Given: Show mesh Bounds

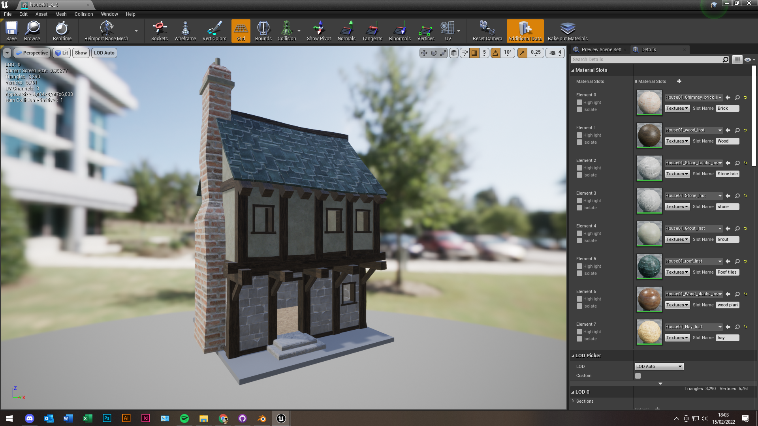Looking at the screenshot, I should click(x=263, y=31).
